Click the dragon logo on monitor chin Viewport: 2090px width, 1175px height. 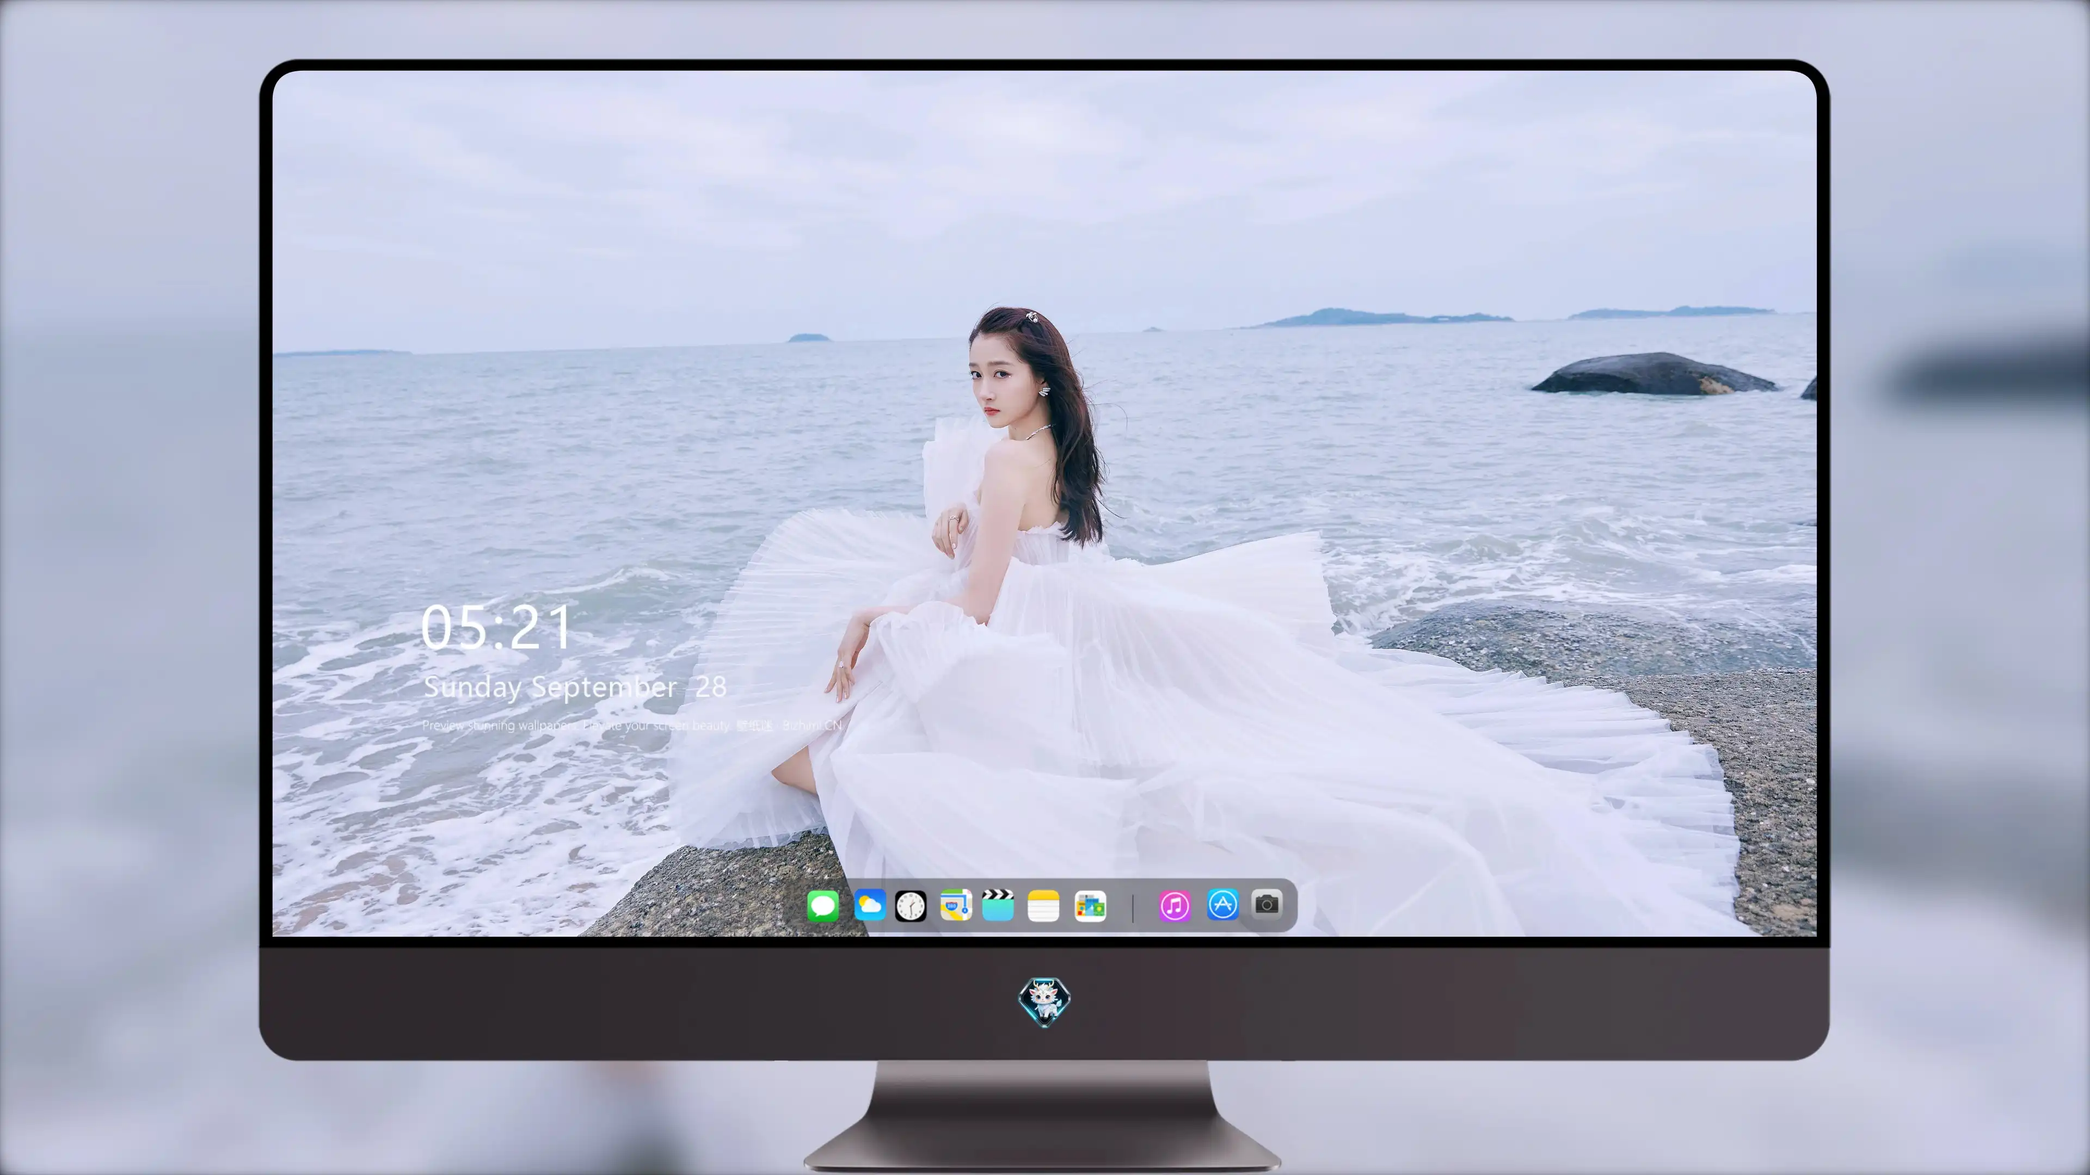click(x=1044, y=1002)
